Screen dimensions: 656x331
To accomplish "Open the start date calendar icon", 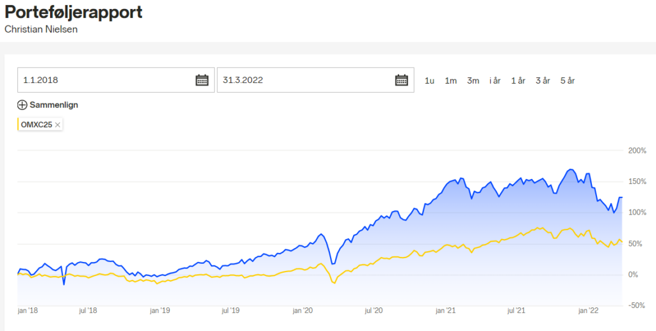I will (x=202, y=80).
